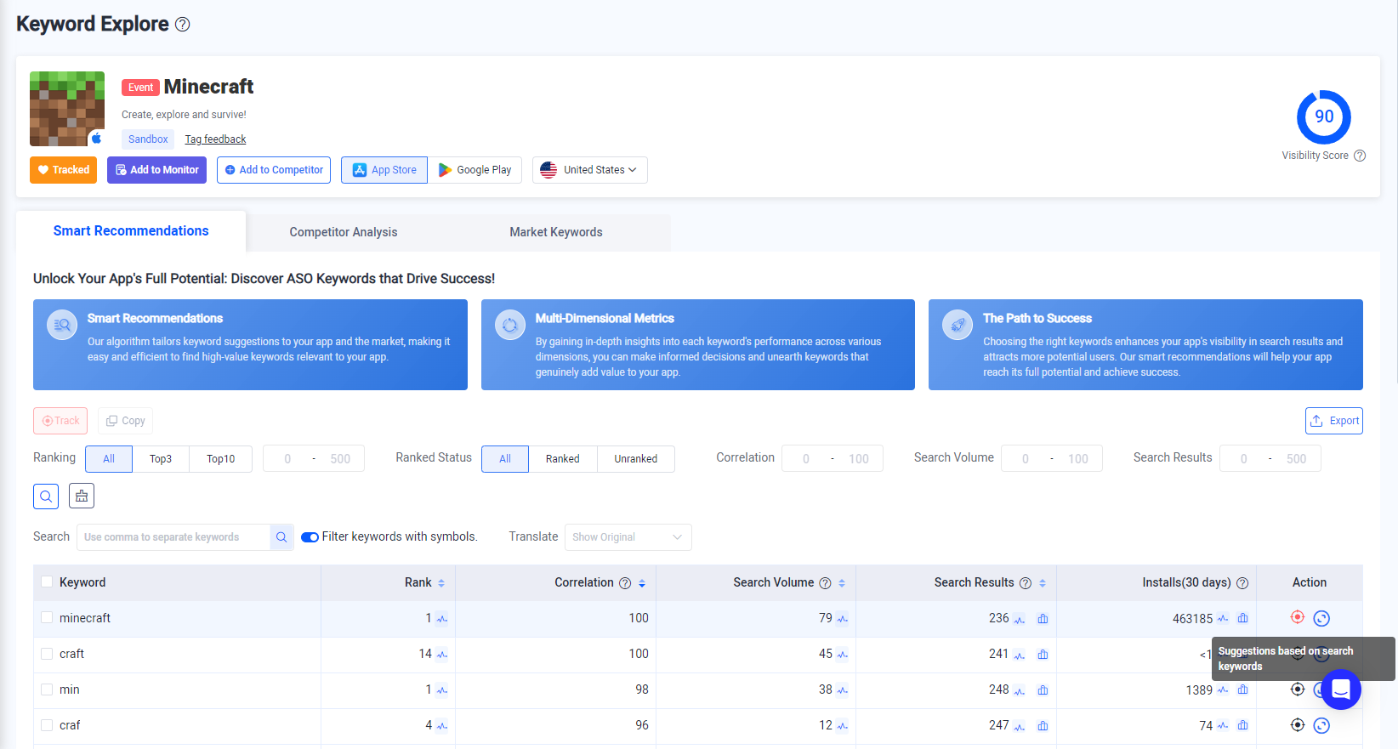Open the United States country dropdown

click(x=590, y=170)
